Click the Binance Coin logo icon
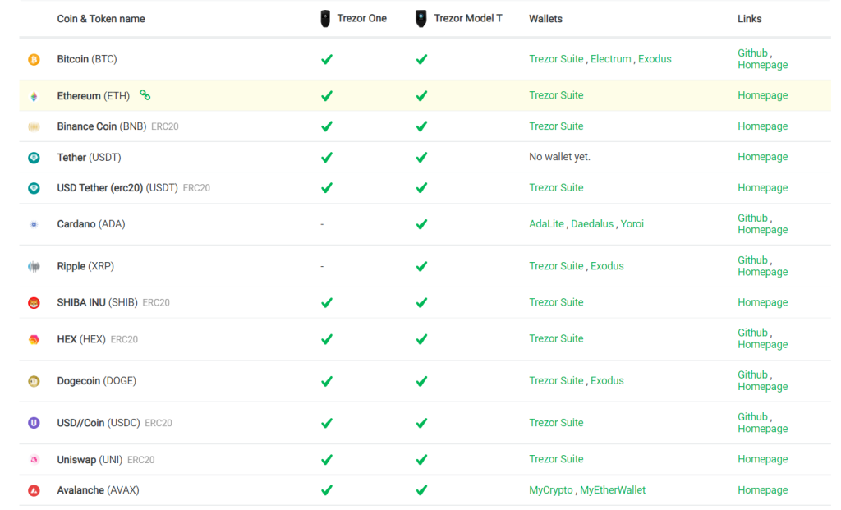The width and height of the screenshot is (841, 510). [x=34, y=127]
